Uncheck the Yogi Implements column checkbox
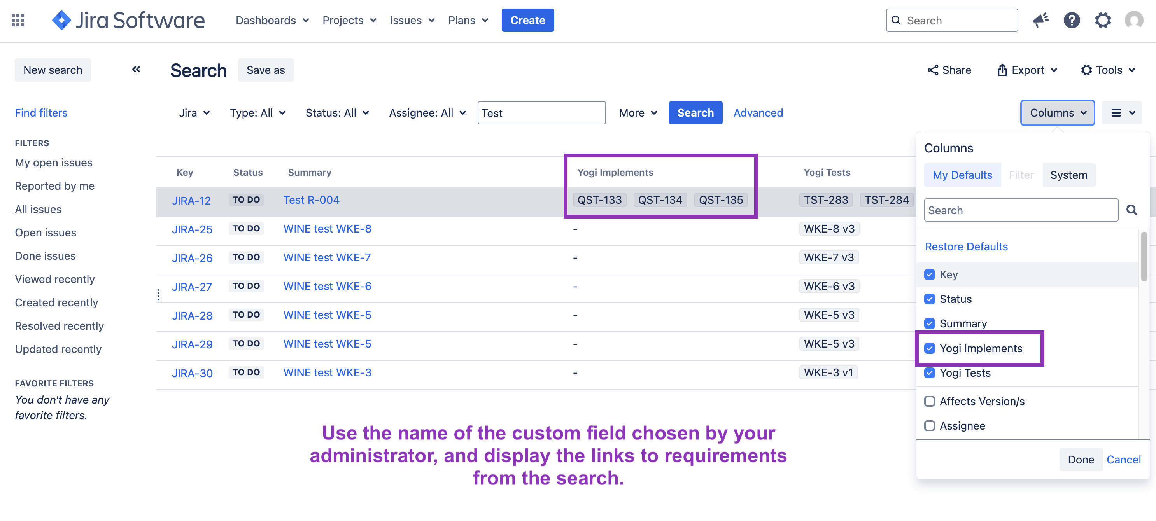 (x=929, y=348)
